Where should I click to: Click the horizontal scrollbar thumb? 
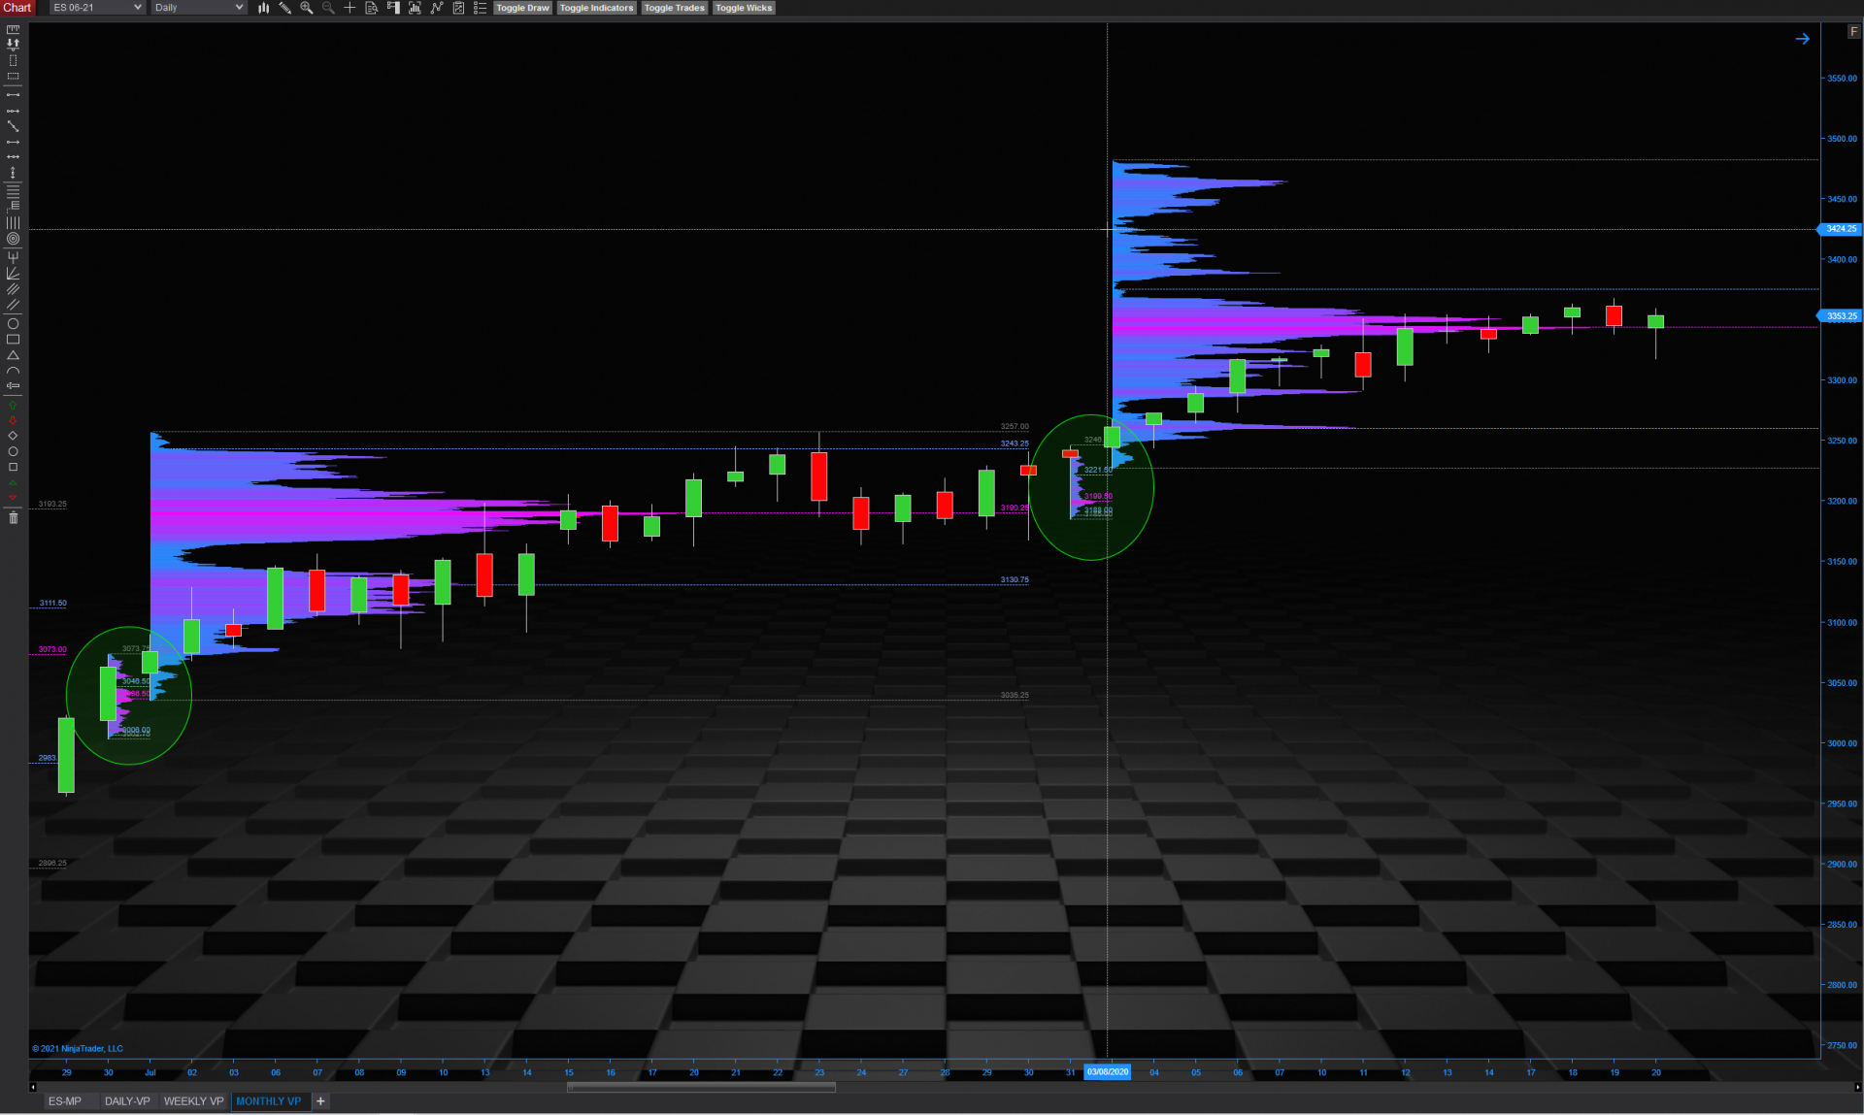[x=701, y=1087]
